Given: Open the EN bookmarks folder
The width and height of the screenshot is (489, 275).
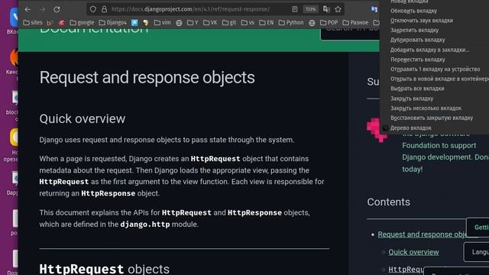Looking at the screenshot, I should 267,22.
